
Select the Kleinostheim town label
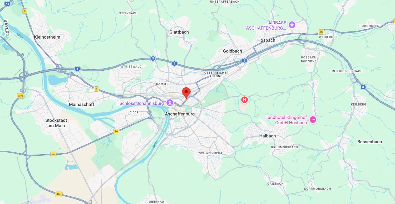(47, 37)
